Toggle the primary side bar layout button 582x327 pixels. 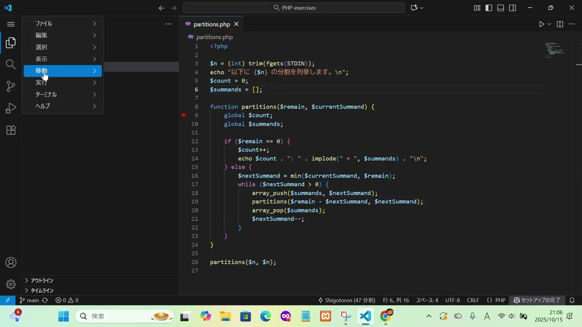coord(489,8)
